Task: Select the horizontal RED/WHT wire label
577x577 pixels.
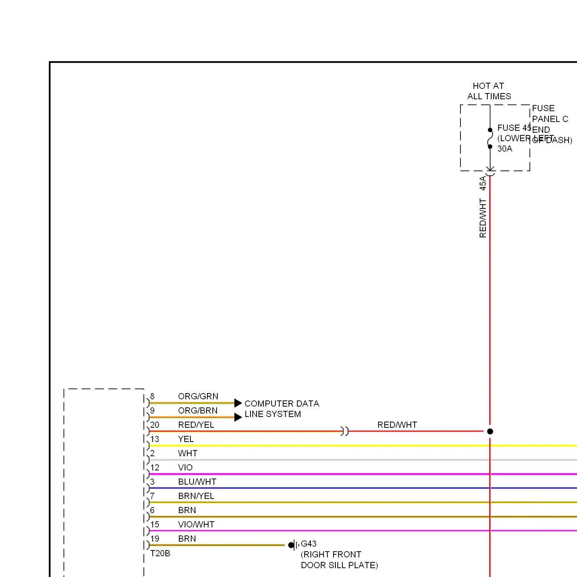Action: coord(397,425)
